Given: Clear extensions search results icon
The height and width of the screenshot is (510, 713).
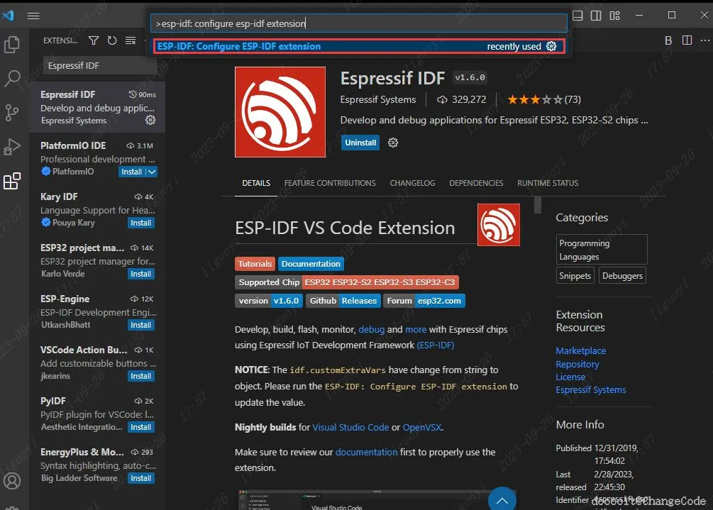Looking at the screenshot, I should point(131,40).
